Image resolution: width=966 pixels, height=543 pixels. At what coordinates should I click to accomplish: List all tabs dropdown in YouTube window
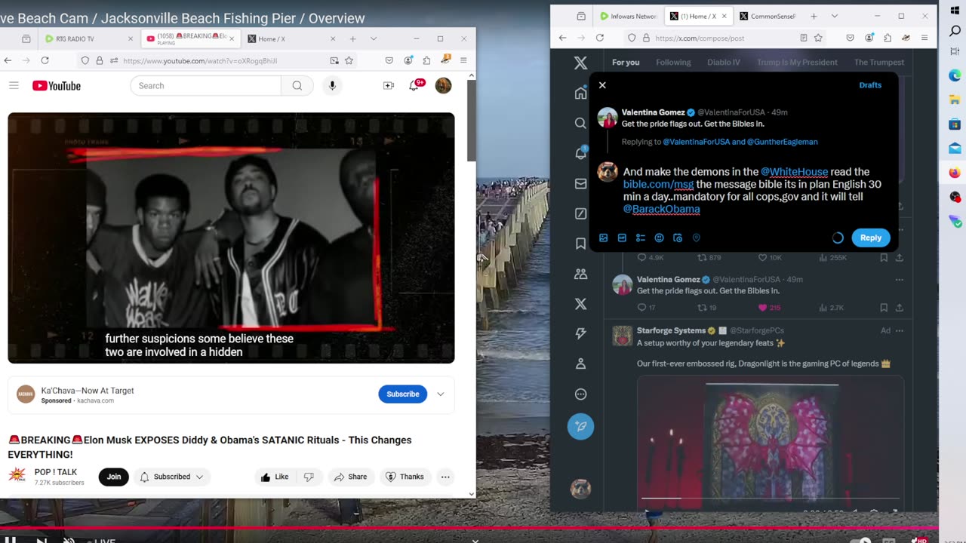(374, 38)
